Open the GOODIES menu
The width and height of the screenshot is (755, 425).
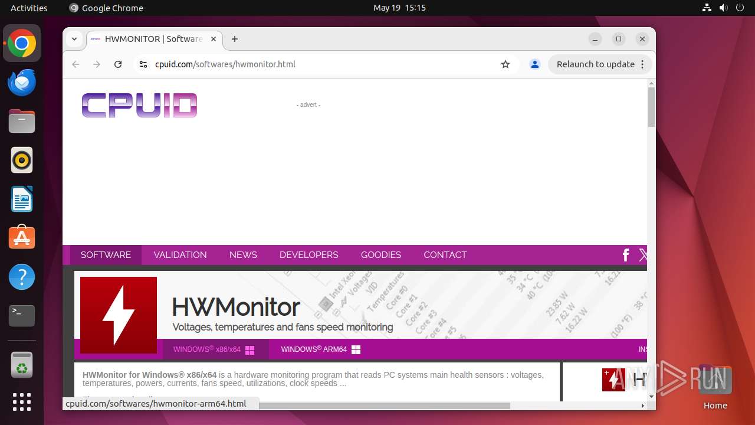(380, 255)
